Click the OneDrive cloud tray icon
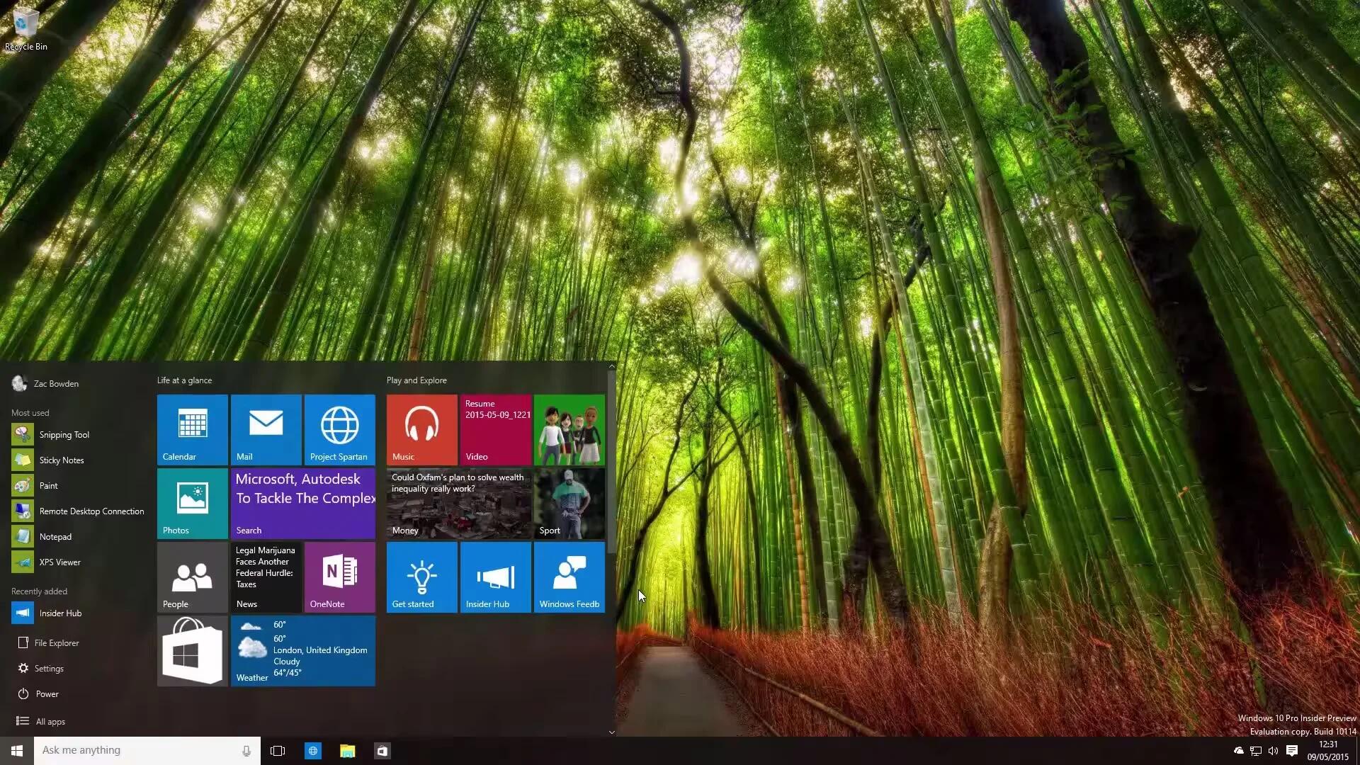 pos(1238,751)
